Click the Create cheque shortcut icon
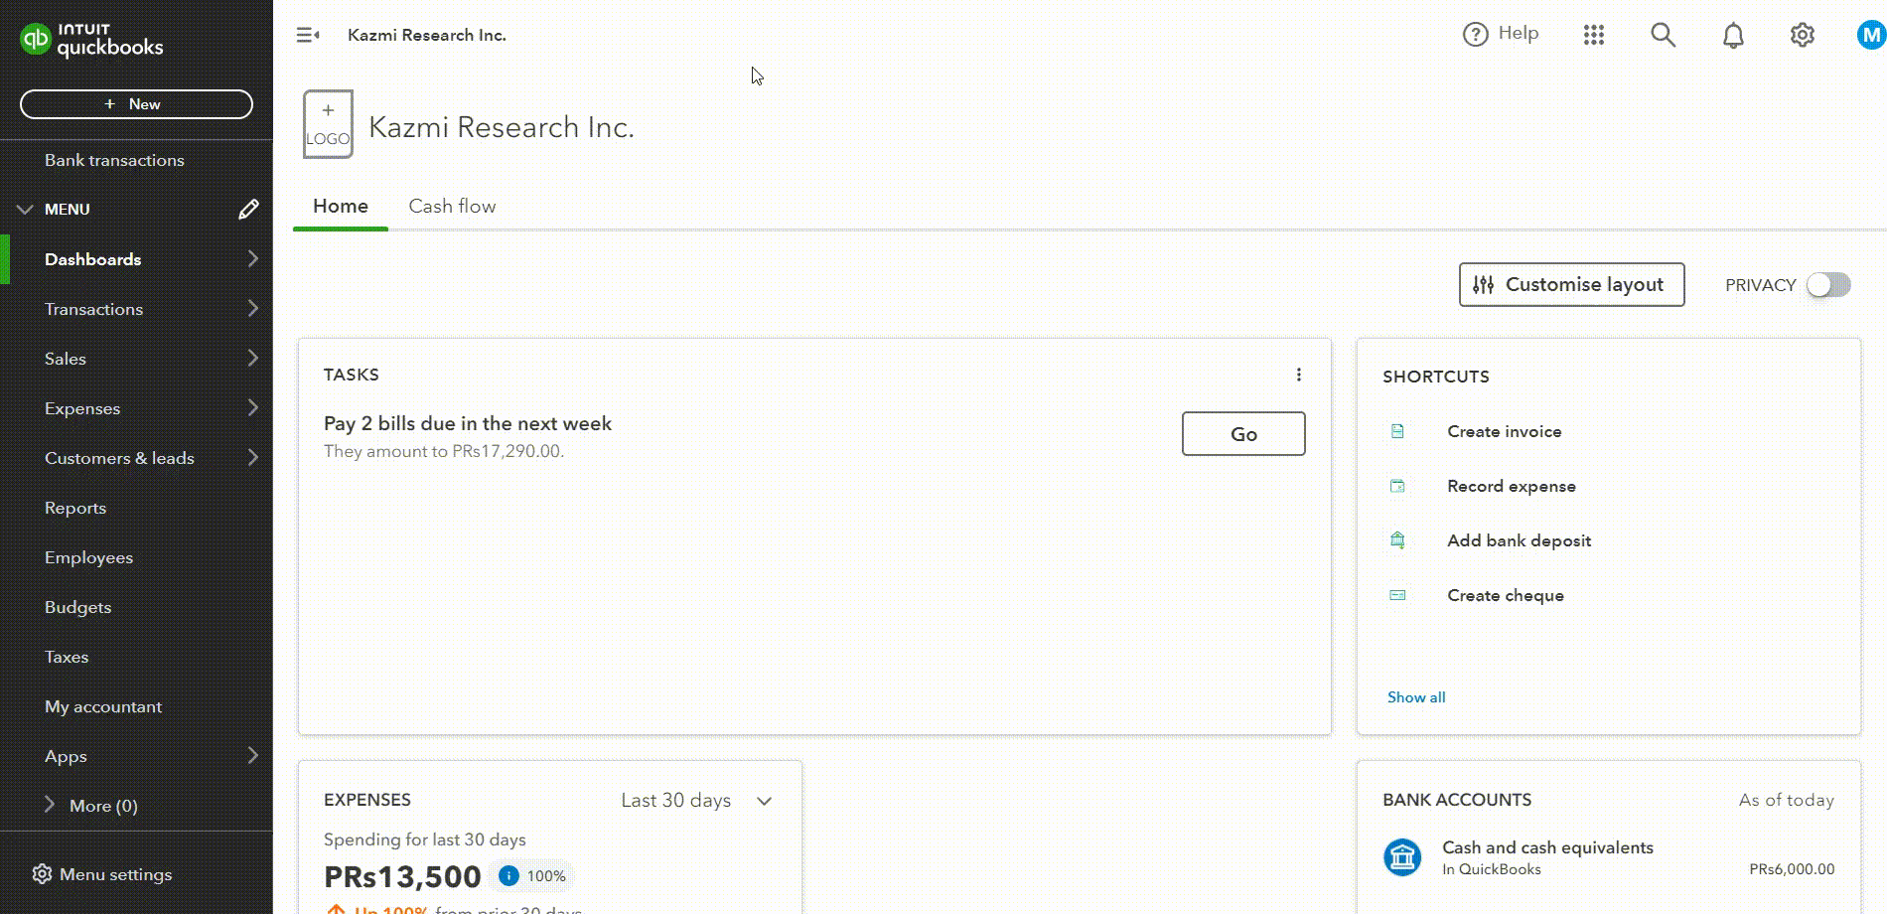Viewport: 1887px width, 914px height. (1397, 595)
